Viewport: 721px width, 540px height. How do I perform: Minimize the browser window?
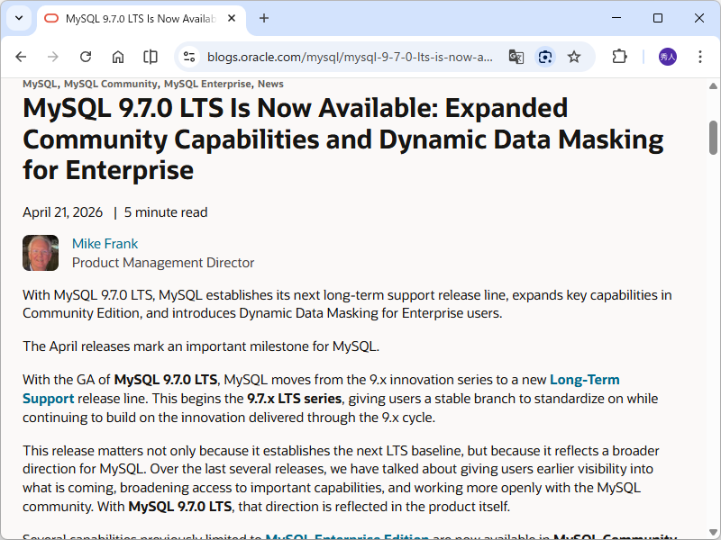tap(616, 18)
